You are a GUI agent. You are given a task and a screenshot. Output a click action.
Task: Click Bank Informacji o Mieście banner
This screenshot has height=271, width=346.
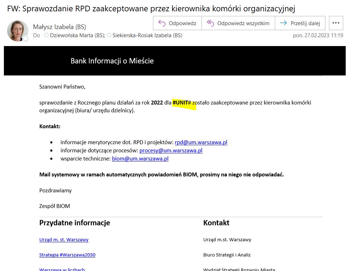(x=112, y=61)
